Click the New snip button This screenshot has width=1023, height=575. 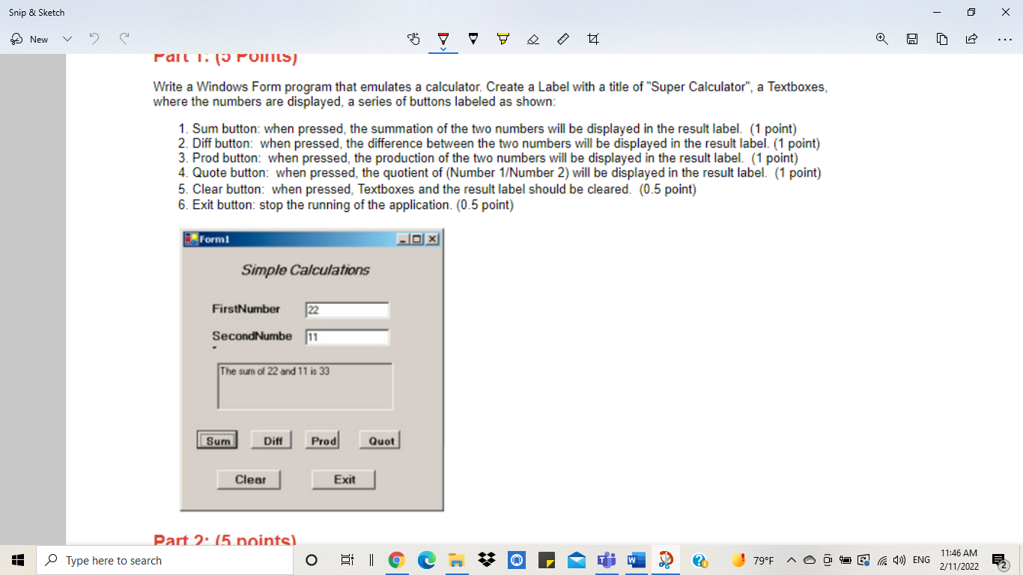[x=30, y=39]
